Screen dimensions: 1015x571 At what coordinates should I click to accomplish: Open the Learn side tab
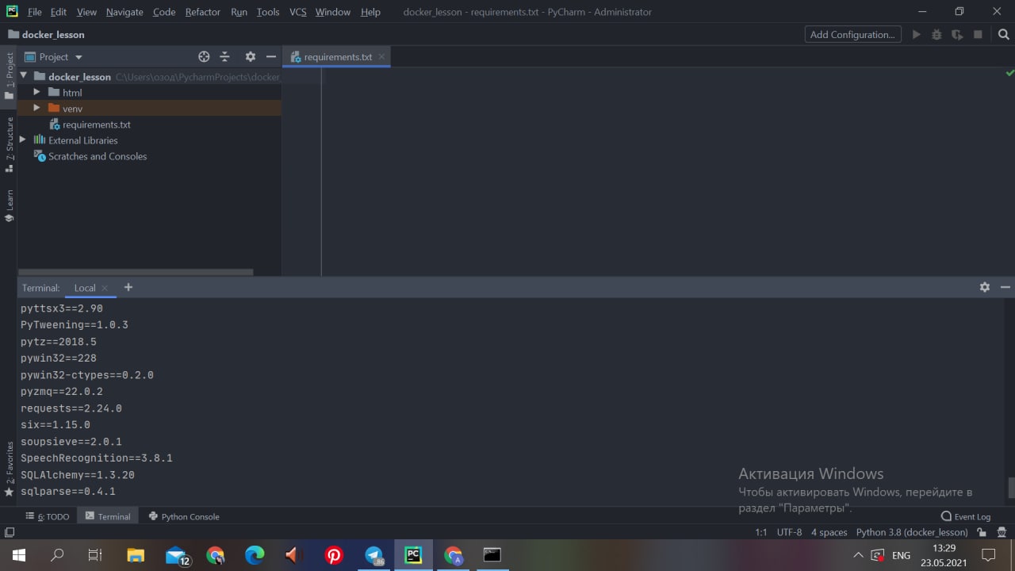(9, 206)
